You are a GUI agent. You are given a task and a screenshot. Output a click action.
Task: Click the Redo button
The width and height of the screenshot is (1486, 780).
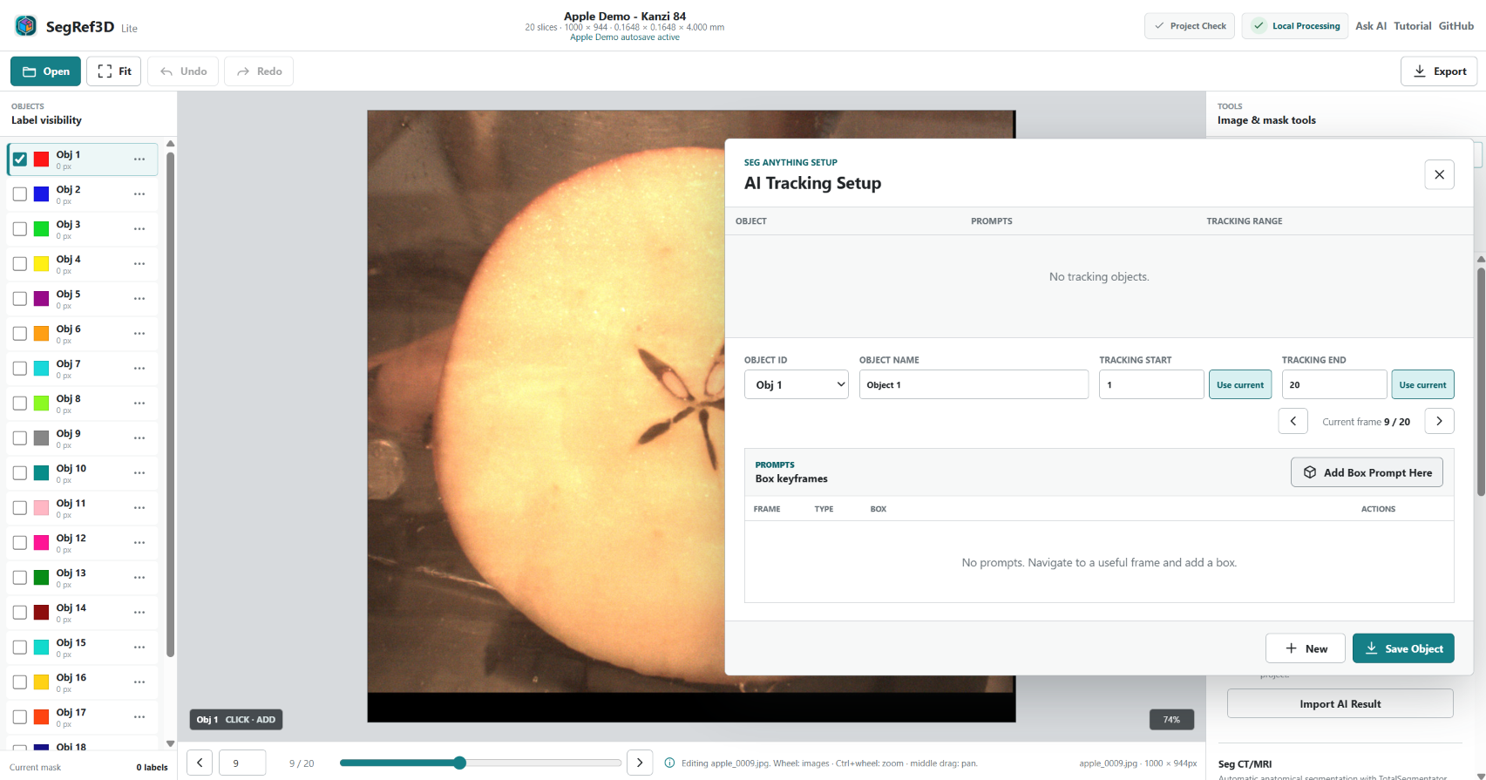[260, 71]
